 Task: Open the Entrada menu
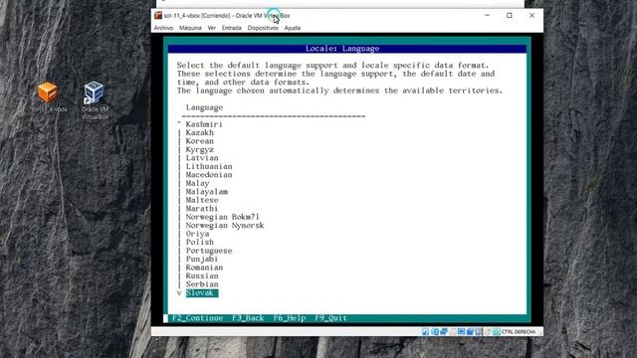232,28
